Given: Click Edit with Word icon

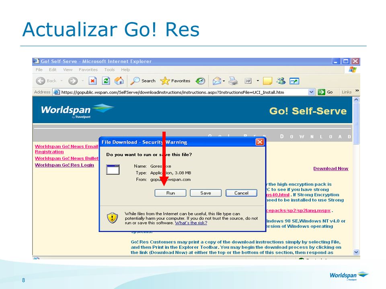Looking at the screenshot, I should tap(248, 81).
